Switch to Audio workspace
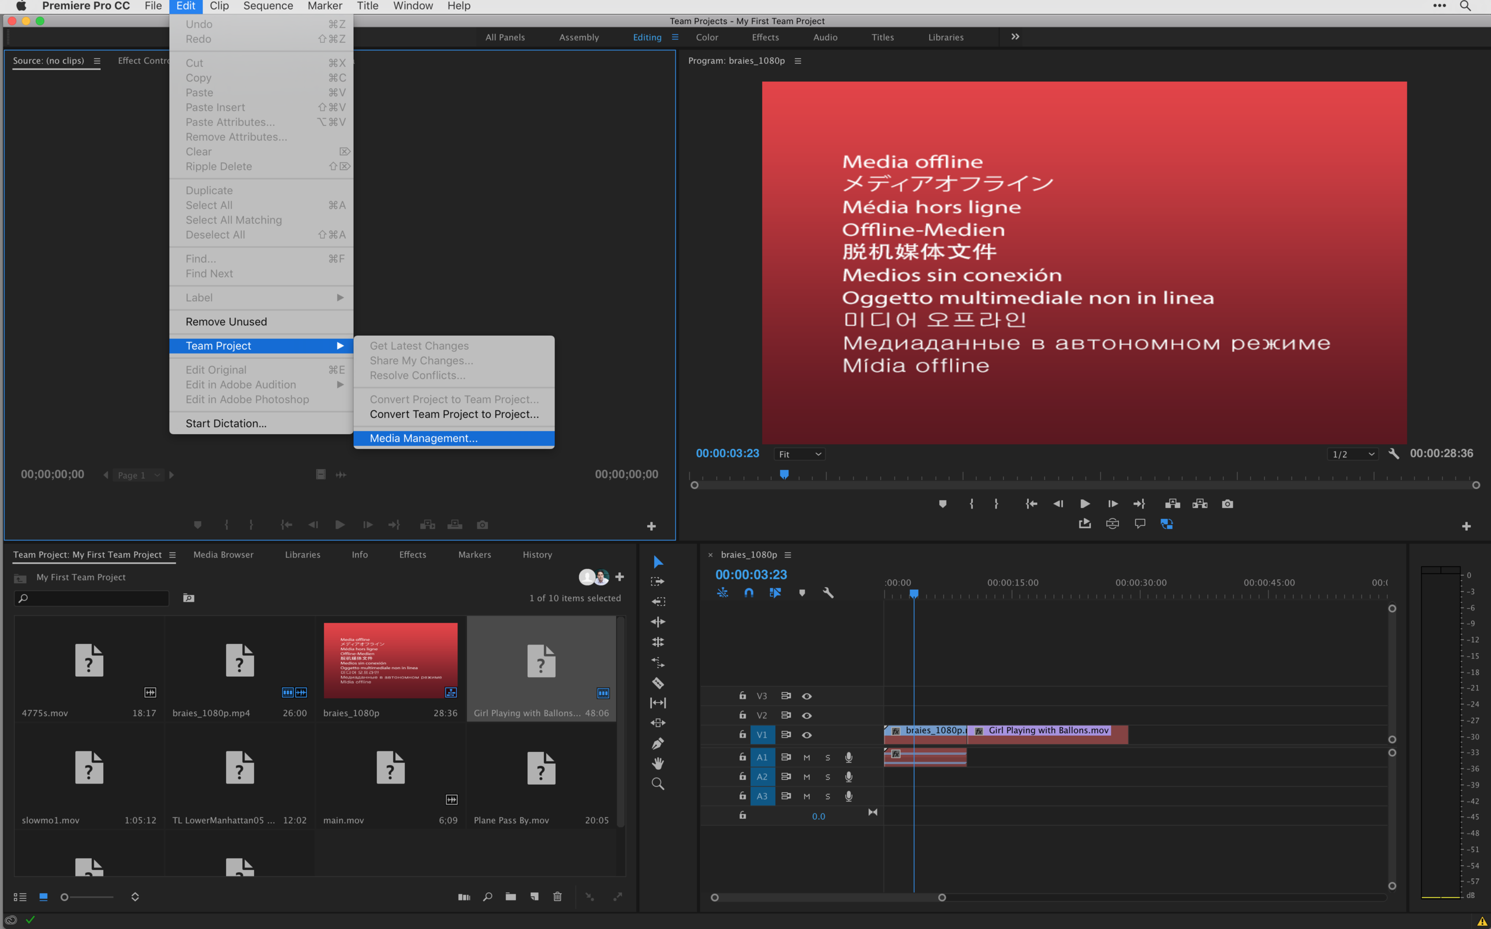 (825, 38)
